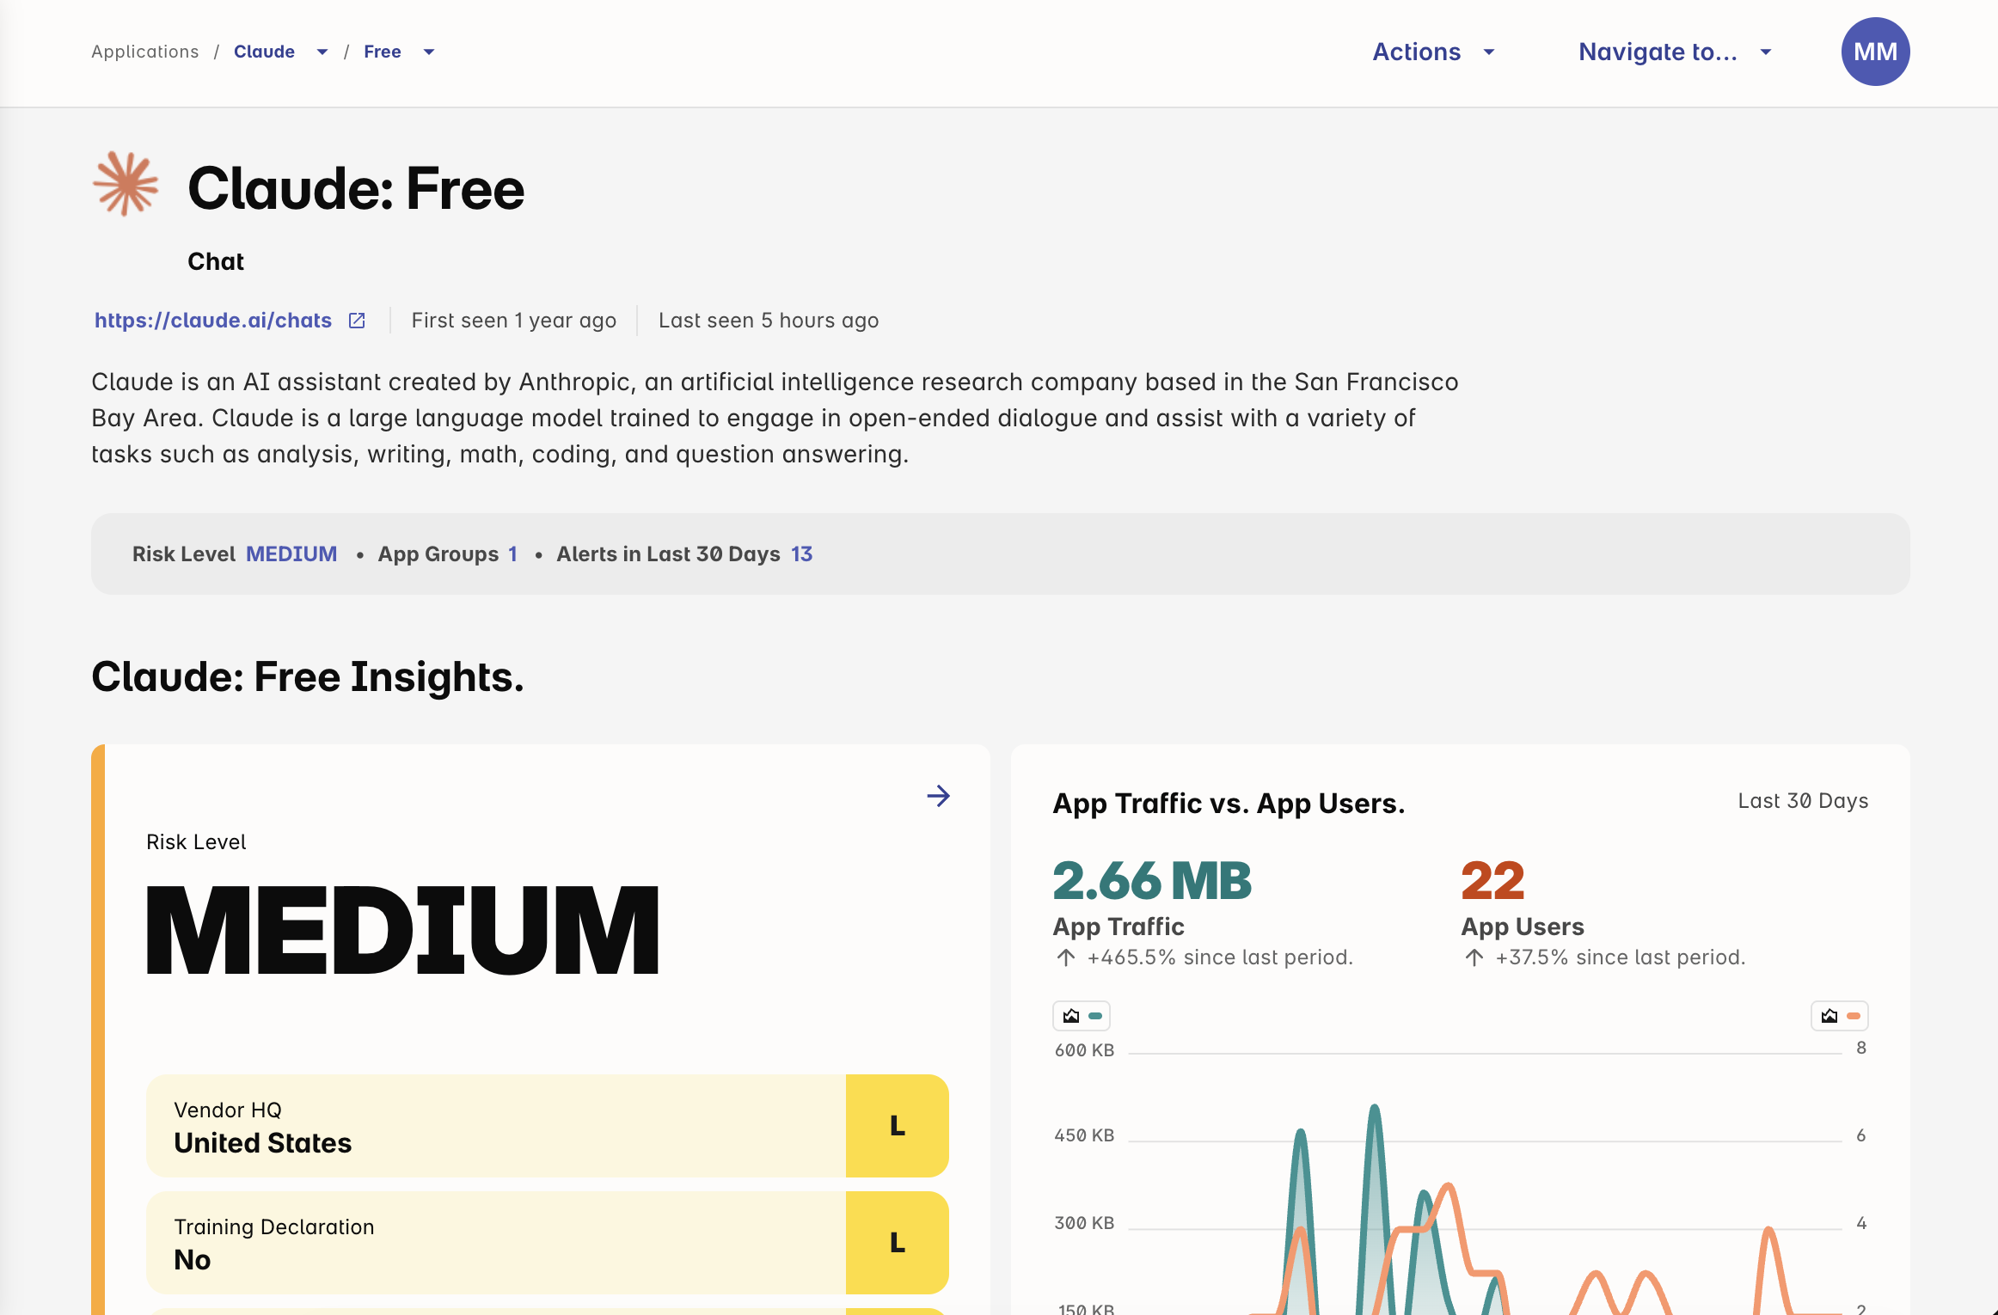1998x1315 pixels.
Task: Go to Applications in breadcrumb
Action: (144, 52)
